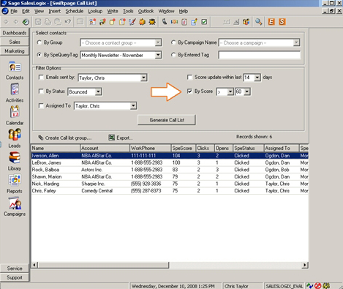
Task: Click the magnifier lookup toolbar icon
Action: point(258,22)
